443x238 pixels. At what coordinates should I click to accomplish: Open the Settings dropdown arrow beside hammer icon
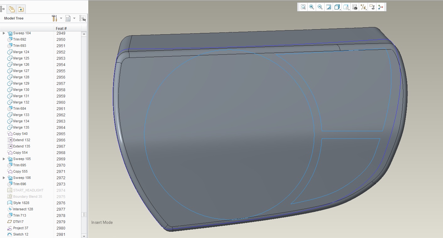tap(61, 18)
